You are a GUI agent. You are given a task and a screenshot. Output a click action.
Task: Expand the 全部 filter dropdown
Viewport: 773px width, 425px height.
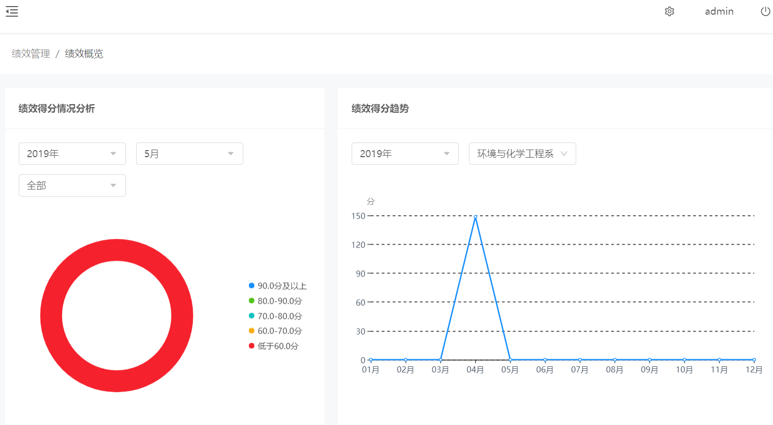pyautogui.click(x=72, y=185)
